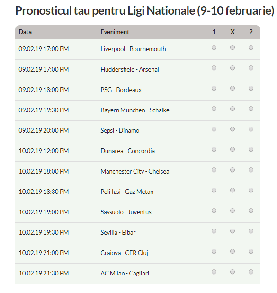The image size is (277, 293).
Task: Select home win for Manchester City - Chelsea
Action: [x=214, y=170]
